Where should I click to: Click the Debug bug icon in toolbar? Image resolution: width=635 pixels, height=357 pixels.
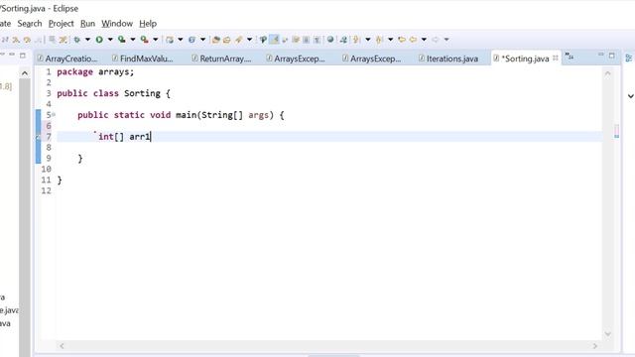pyautogui.click(x=77, y=40)
